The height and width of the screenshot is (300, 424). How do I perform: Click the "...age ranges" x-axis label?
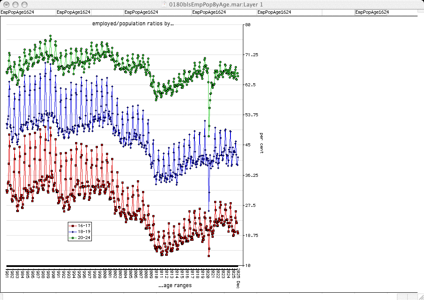pyautogui.click(x=175, y=285)
